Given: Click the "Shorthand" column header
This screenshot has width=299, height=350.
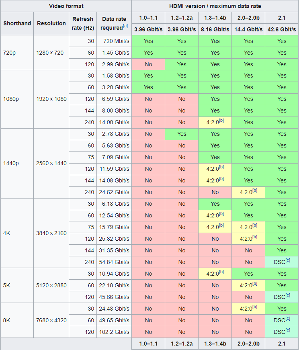Looking at the screenshot, I should point(17,23).
